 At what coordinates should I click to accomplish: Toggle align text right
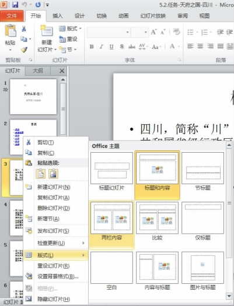pyautogui.click(x=210, y=46)
